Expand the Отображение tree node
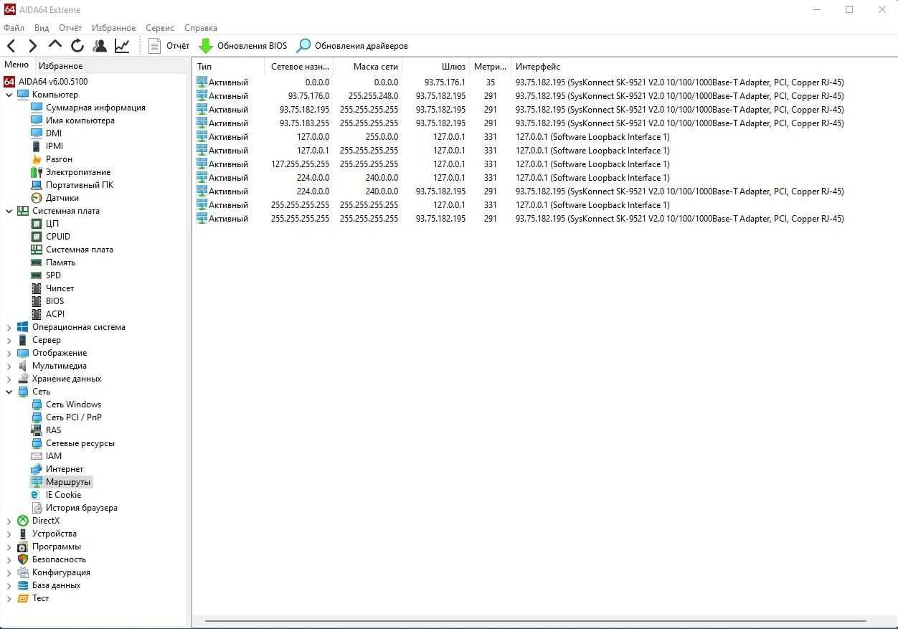 pyautogui.click(x=9, y=353)
